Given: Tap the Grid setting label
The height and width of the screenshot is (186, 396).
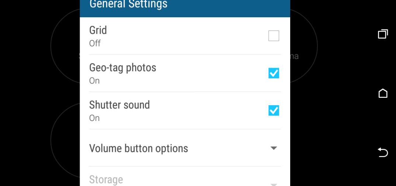Looking at the screenshot, I should [98, 30].
